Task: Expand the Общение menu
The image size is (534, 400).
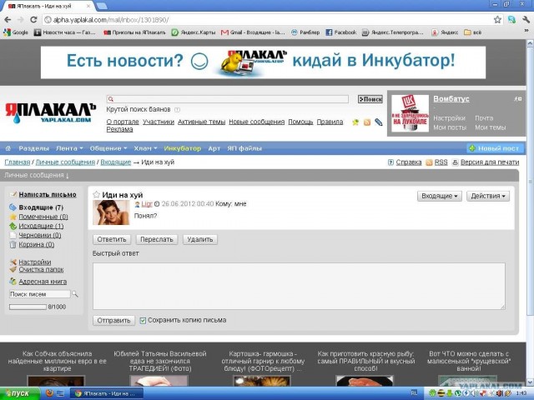Action: click(108, 148)
